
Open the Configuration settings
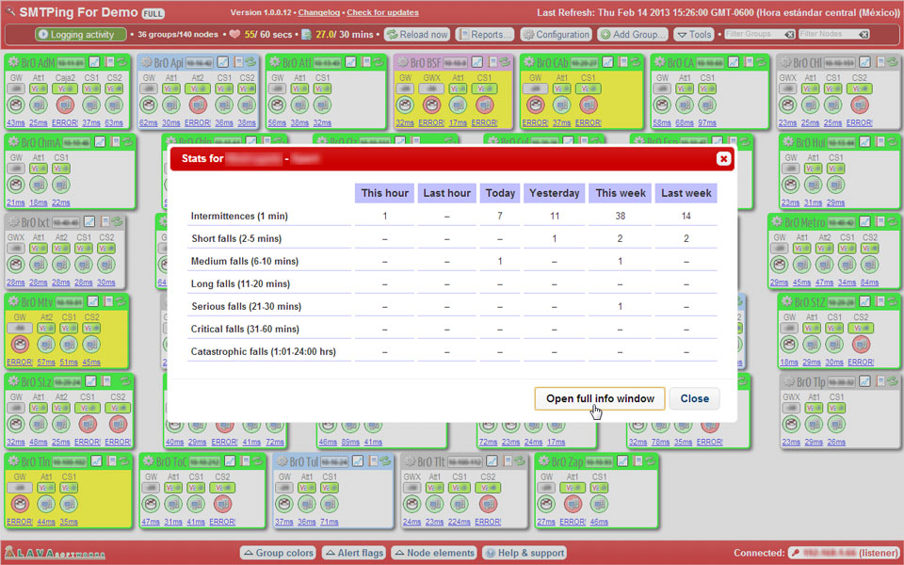pyautogui.click(x=556, y=35)
